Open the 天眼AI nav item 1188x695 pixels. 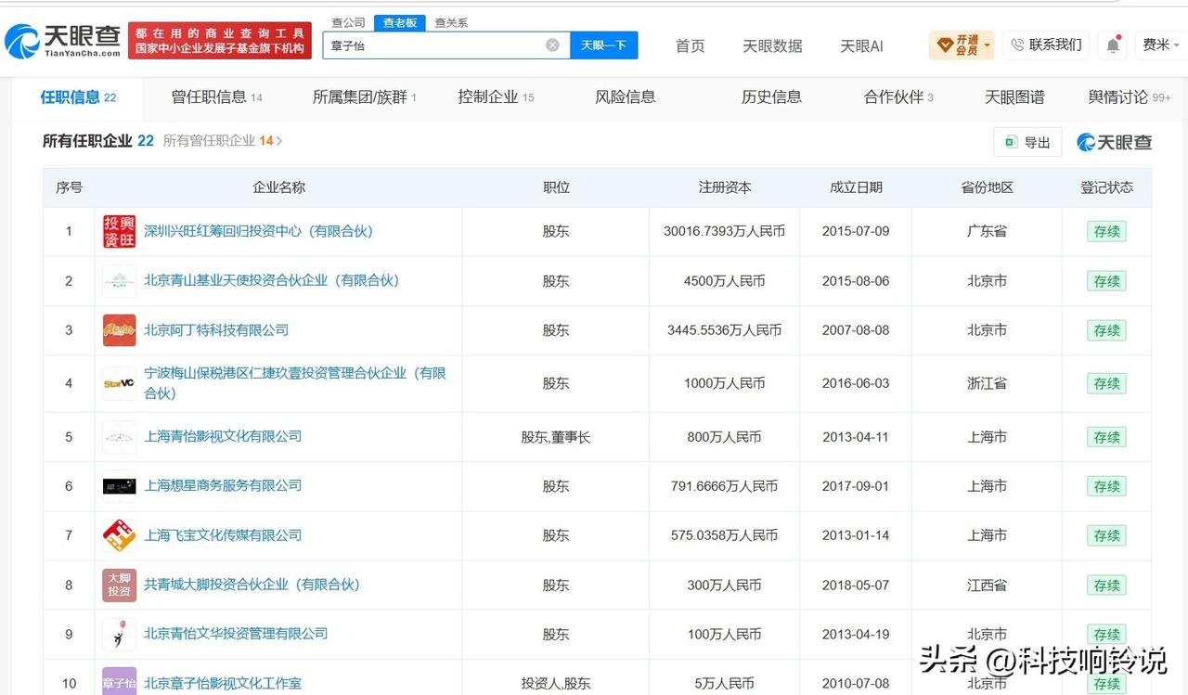[x=861, y=45]
